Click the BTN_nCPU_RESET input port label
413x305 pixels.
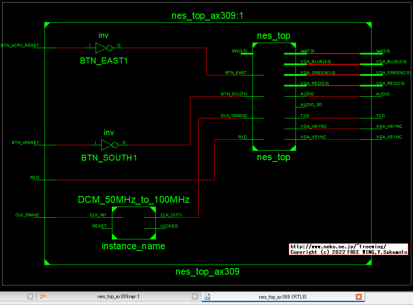(20, 45)
